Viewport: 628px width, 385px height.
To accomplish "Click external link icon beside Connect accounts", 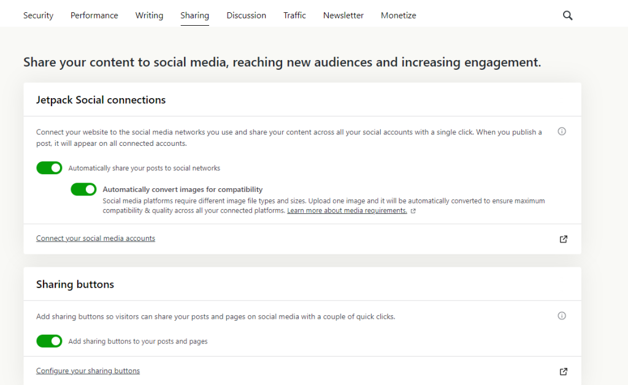I will coord(564,239).
